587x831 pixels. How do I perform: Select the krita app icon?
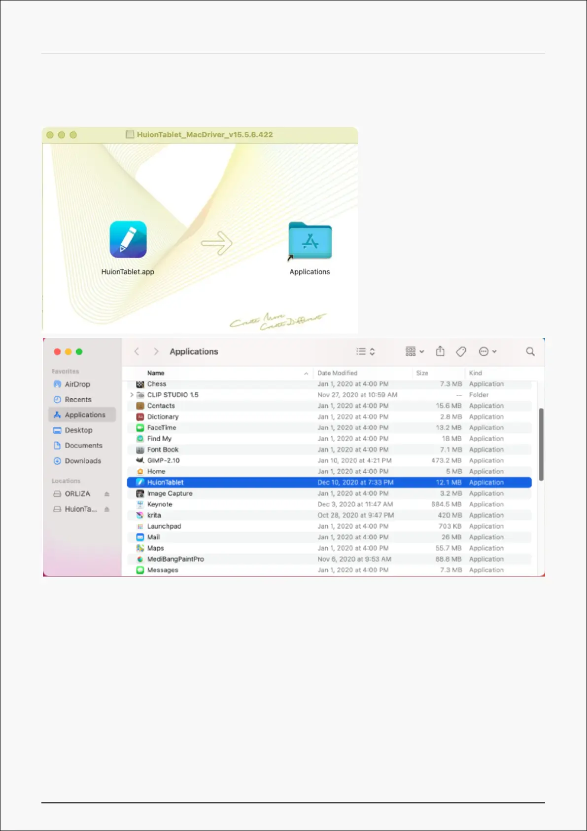(140, 515)
